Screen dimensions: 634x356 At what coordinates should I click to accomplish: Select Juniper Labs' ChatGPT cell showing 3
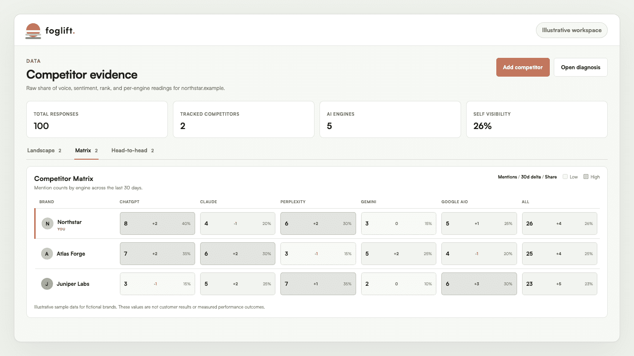158,284
